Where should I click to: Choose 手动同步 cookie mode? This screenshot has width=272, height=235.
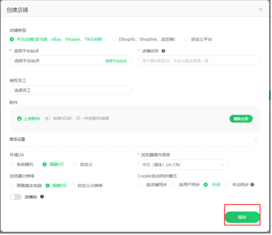click(x=227, y=185)
